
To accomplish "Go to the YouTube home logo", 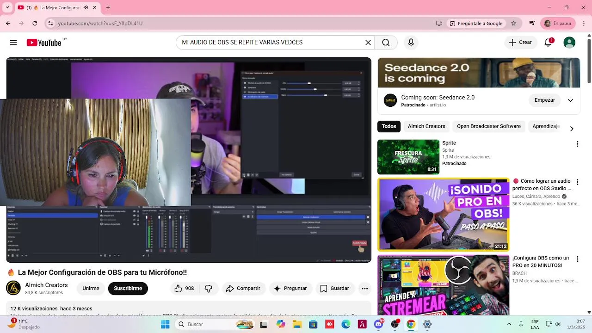I will point(44,43).
